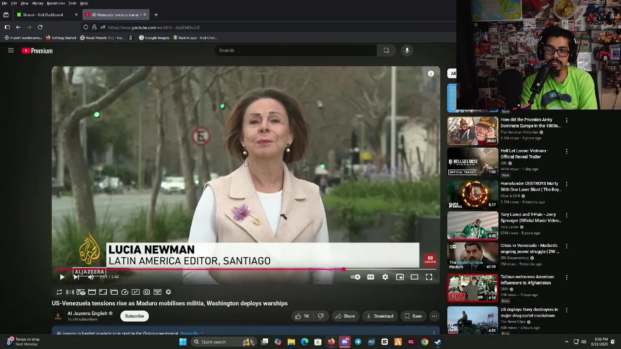Open the Edit menu in the browser

coord(14,3)
